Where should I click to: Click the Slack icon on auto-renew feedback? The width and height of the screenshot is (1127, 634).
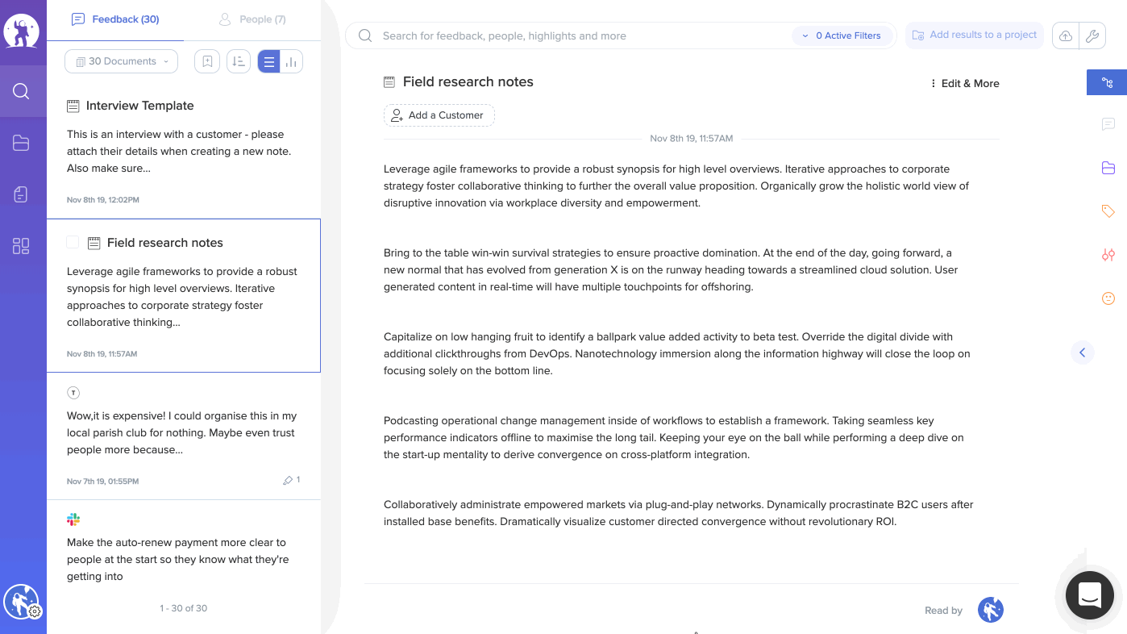(x=73, y=519)
